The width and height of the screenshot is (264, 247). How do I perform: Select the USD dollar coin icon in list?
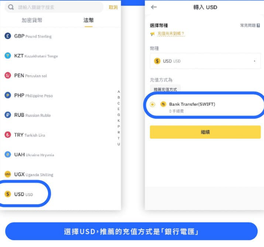8,194
